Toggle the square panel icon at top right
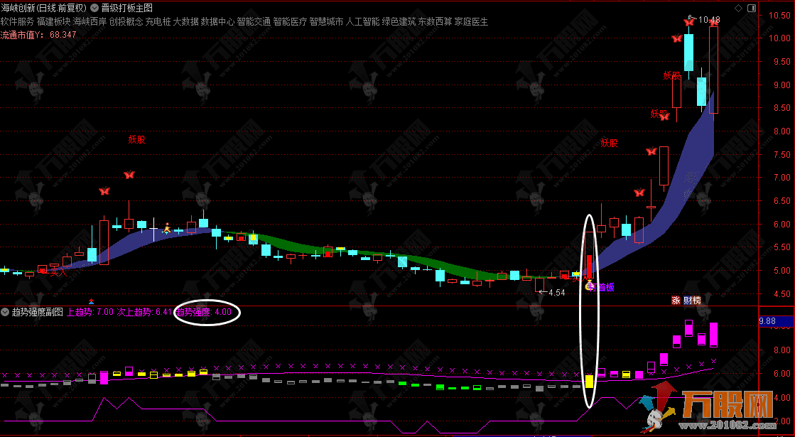 pos(753,8)
